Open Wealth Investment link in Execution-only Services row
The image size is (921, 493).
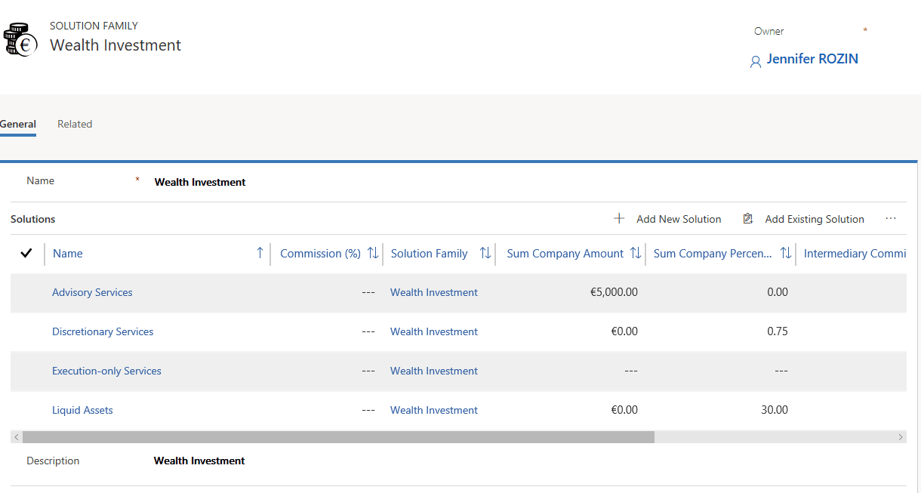434,371
